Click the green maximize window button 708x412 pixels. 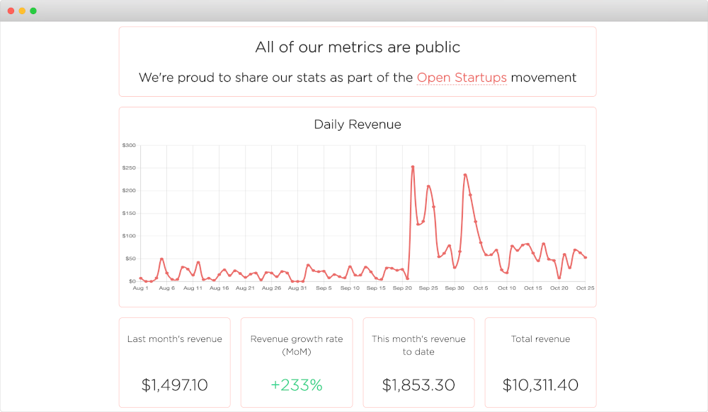[x=33, y=11]
